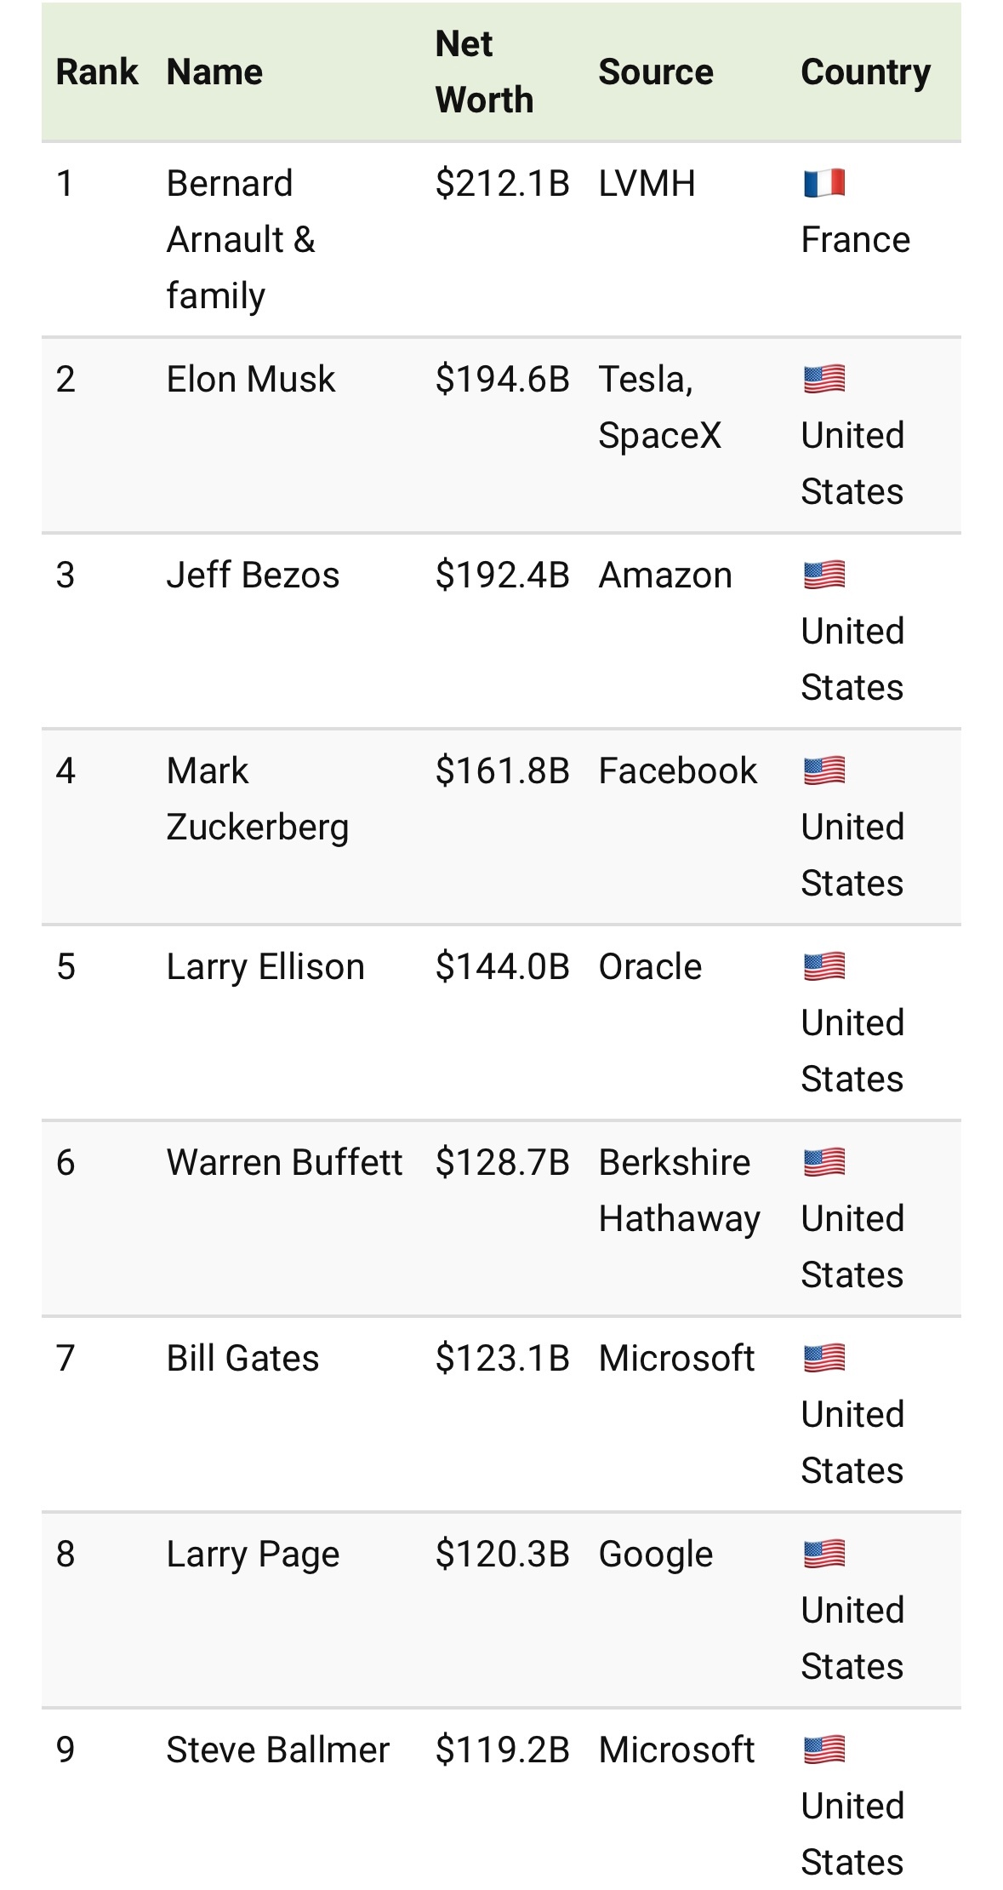Click the Country column header

pyautogui.click(x=866, y=73)
